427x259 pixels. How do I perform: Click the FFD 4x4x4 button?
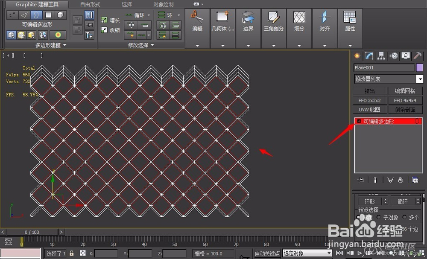tap(405, 100)
